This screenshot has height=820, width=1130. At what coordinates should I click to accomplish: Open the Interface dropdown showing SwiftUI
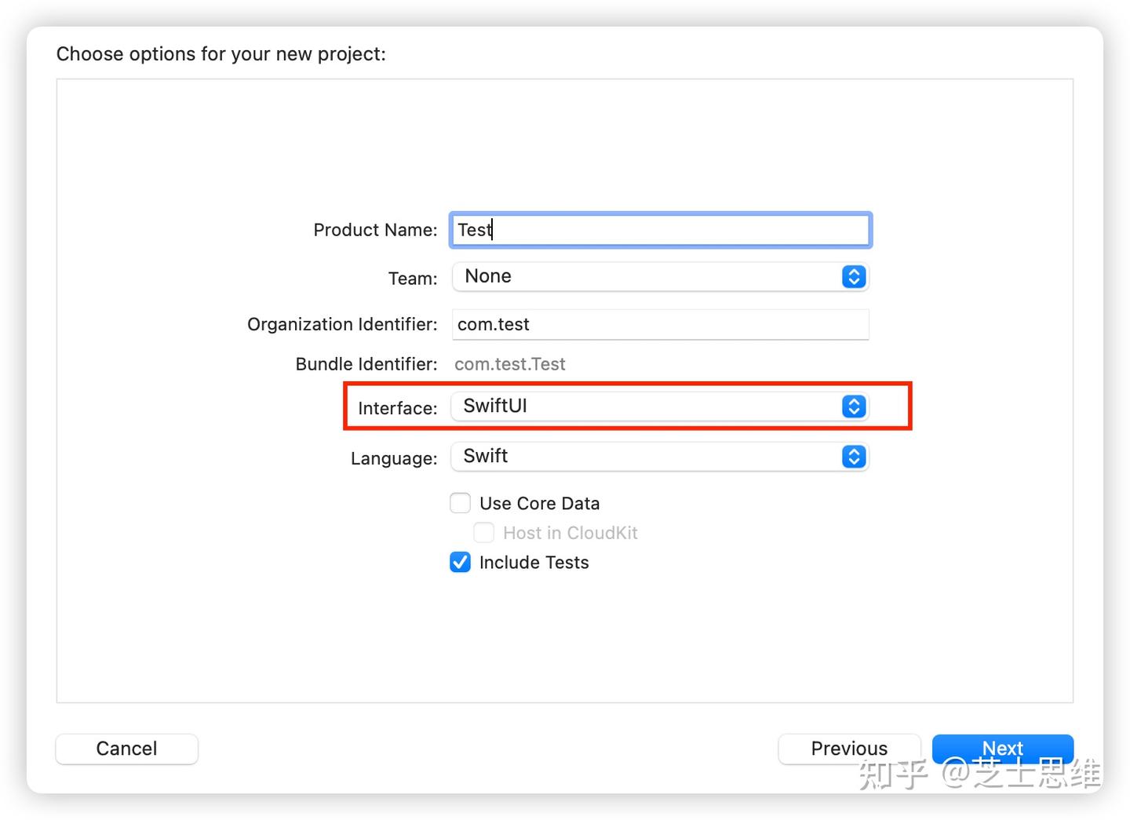[659, 406]
